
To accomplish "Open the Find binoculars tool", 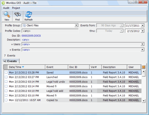I will click(x=17, y=16).
